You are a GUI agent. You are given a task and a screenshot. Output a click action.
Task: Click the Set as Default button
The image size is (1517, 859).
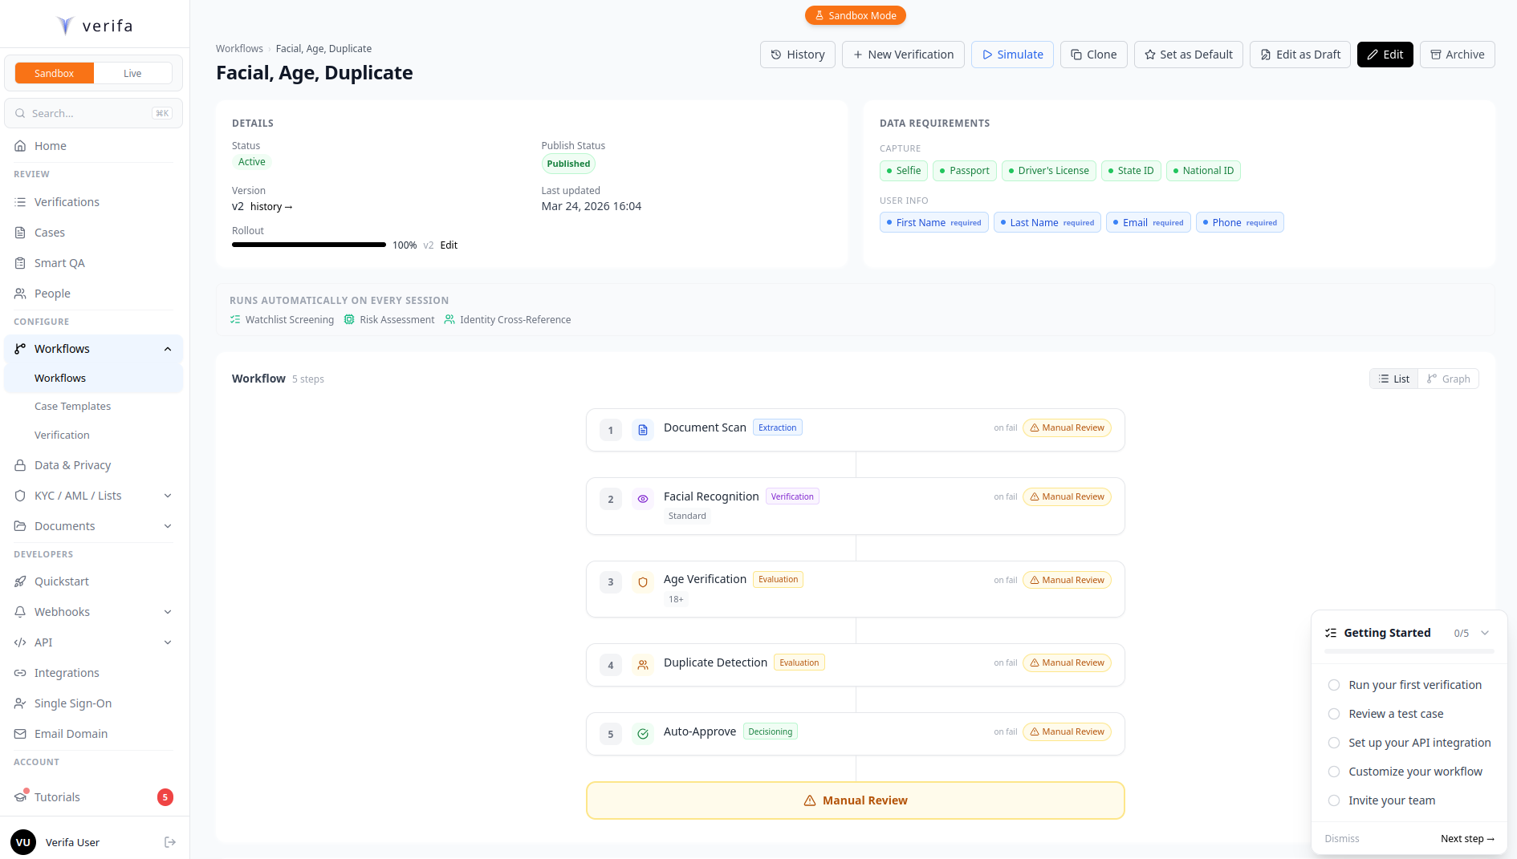click(x=1188, y=55)
